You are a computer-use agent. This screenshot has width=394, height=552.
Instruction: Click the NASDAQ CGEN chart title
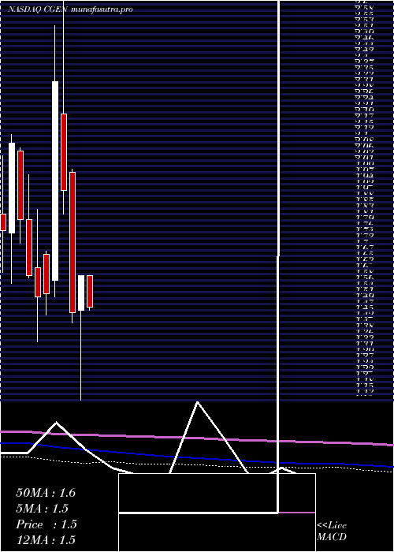click(x=70, y=9)
